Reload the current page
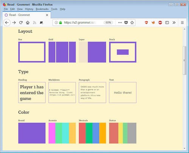The width and height of the screenshot is (189, 153). 21,23
